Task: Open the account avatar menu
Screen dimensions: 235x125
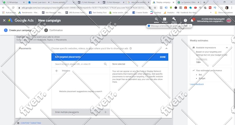Action: pyautogui.click(x=229, y=20)
